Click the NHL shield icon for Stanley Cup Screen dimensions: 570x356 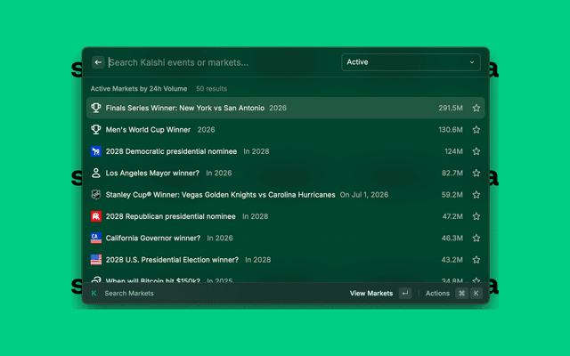(96, 195)
